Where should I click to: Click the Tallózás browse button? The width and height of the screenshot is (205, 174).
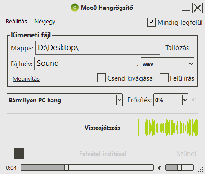click(x=177, y=48)
